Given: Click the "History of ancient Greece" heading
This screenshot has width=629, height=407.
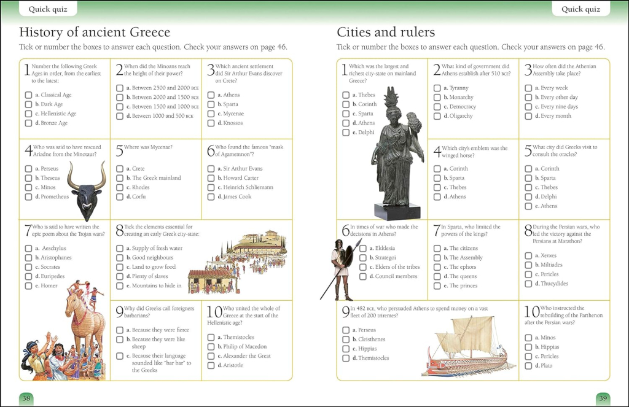Looking at the screenshot, I should pyautogui.click(x=95, y=32).
